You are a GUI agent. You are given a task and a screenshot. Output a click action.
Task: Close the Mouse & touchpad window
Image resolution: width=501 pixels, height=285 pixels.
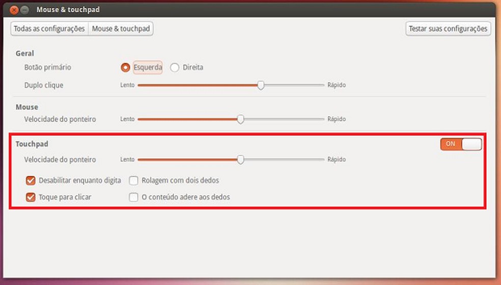14,10
